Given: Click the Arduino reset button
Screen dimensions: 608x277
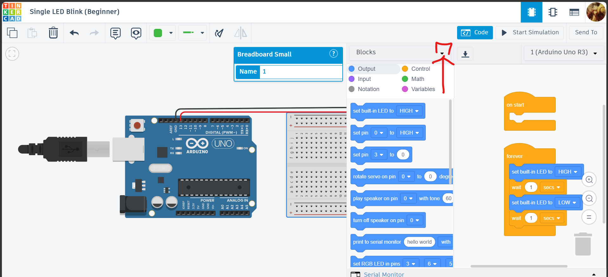Looking at the screenshot, I should tap(137, 125).
